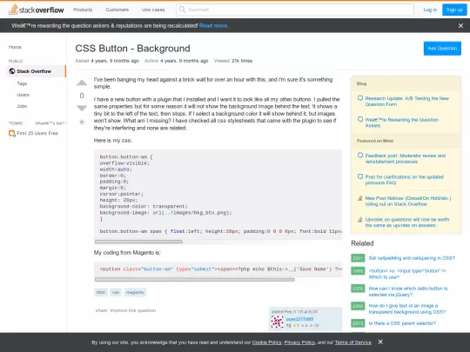Click the Stack Overflow logo
The height and width of the screenshot is (352, 470).
[36, 10]
